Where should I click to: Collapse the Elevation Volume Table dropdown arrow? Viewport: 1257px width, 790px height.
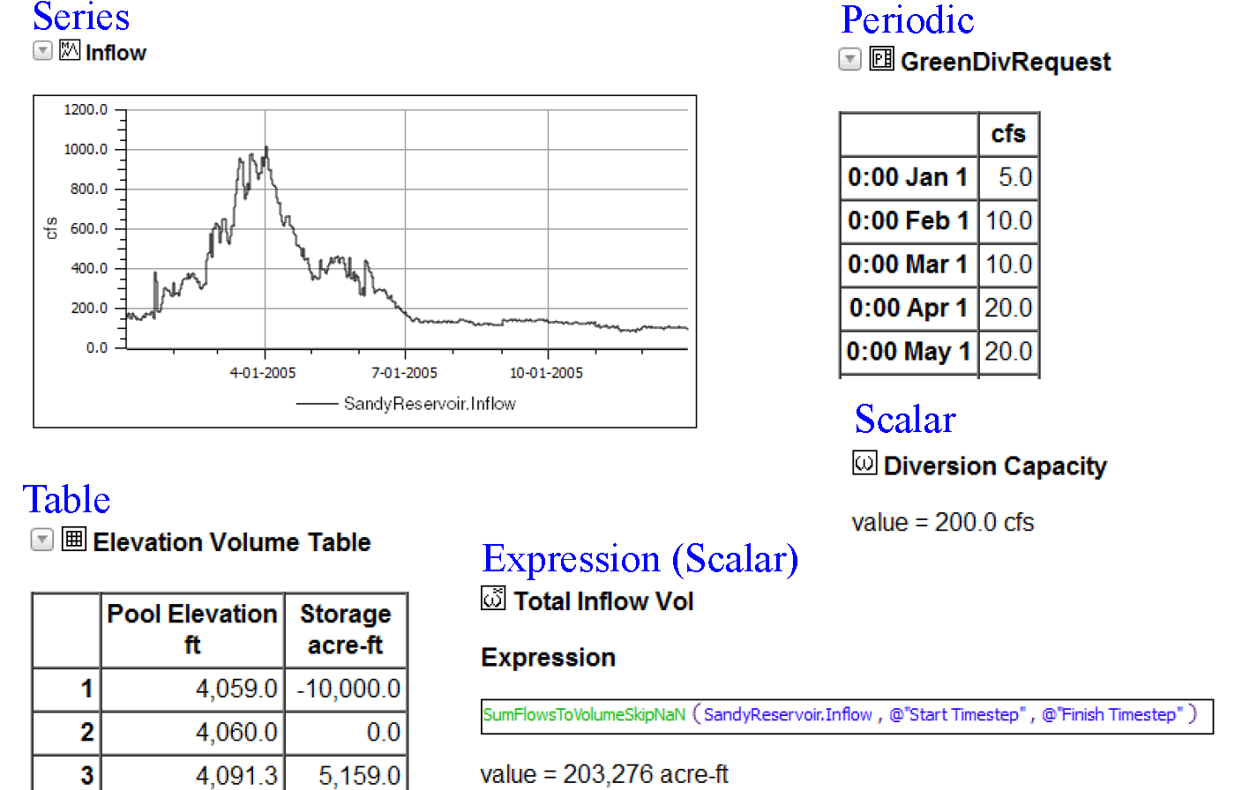click(x=42, y=540)
